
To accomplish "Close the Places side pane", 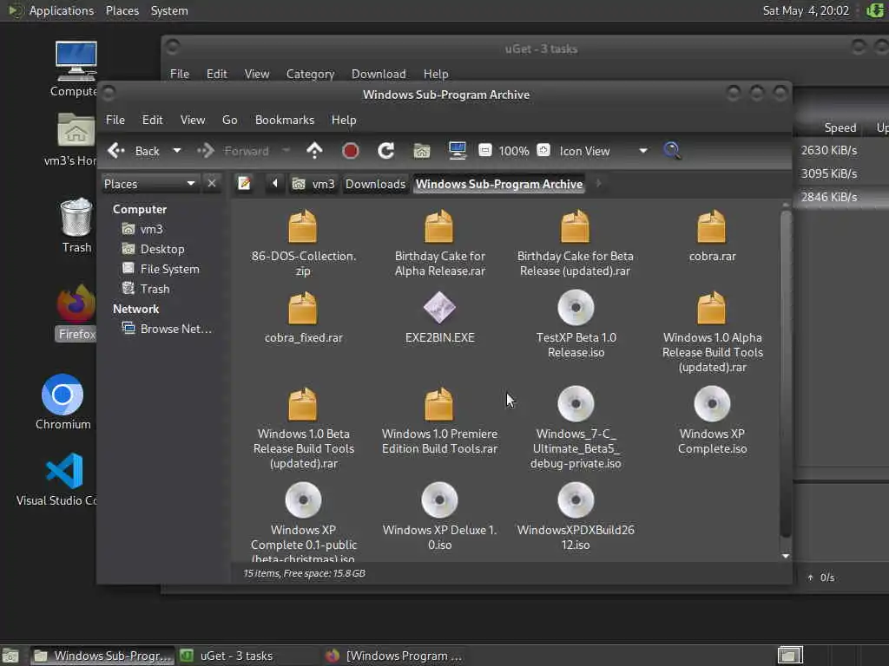I will [x=212, y=184].
